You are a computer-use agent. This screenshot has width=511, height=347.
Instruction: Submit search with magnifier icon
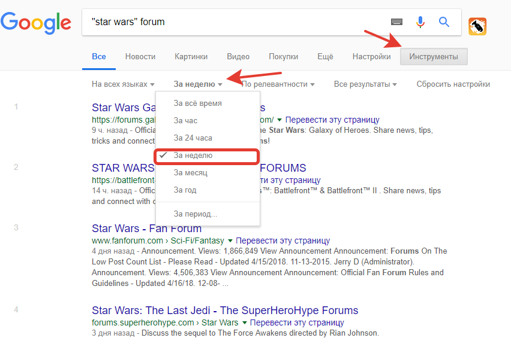444,22
